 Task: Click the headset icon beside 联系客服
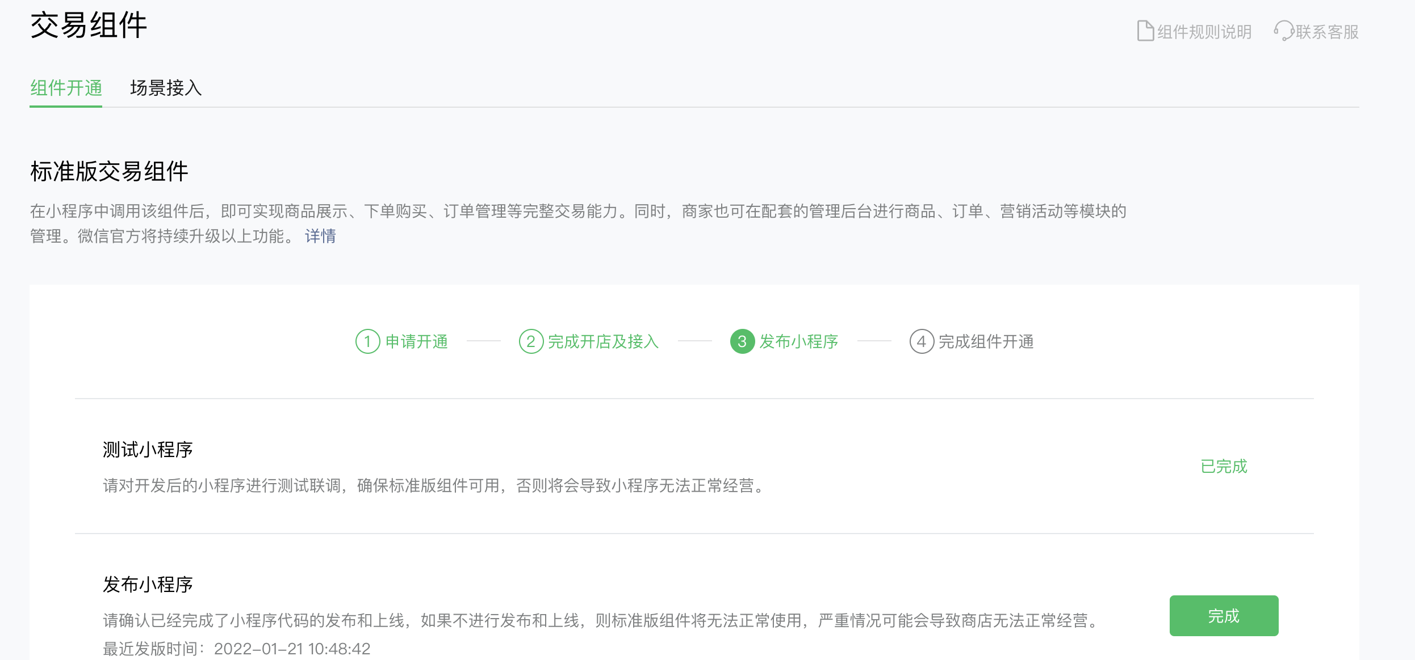(x=1283, y=31)
